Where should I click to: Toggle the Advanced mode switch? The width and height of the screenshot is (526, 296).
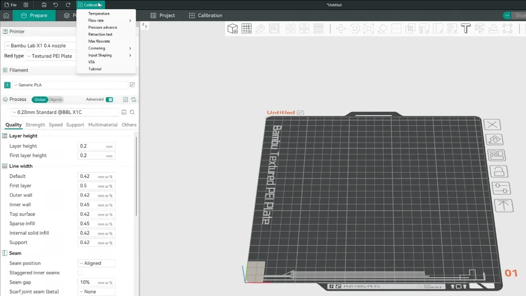coord(109,99)
